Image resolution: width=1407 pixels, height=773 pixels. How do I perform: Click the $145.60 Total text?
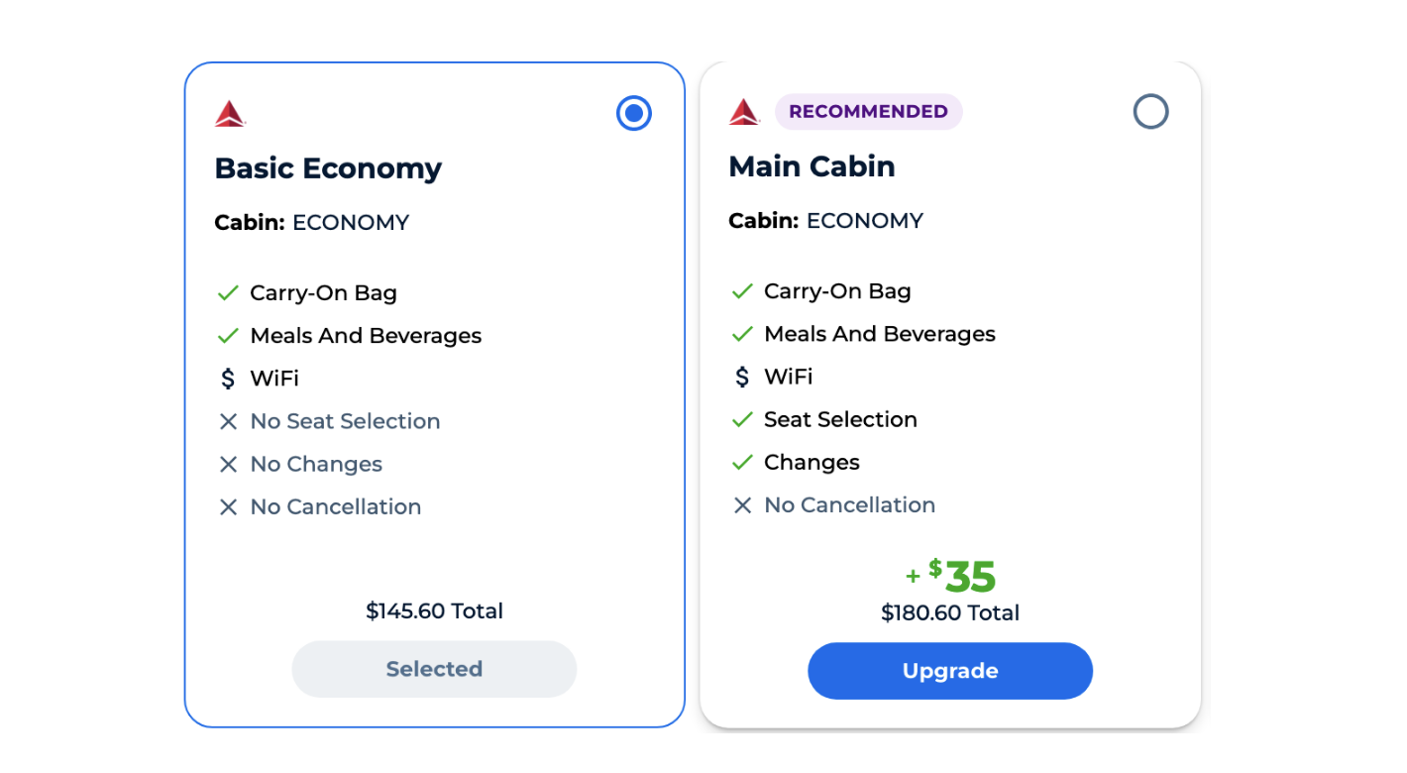[434, 611]
